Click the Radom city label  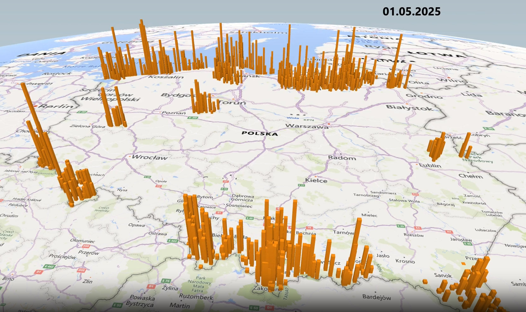pos(342,158)
